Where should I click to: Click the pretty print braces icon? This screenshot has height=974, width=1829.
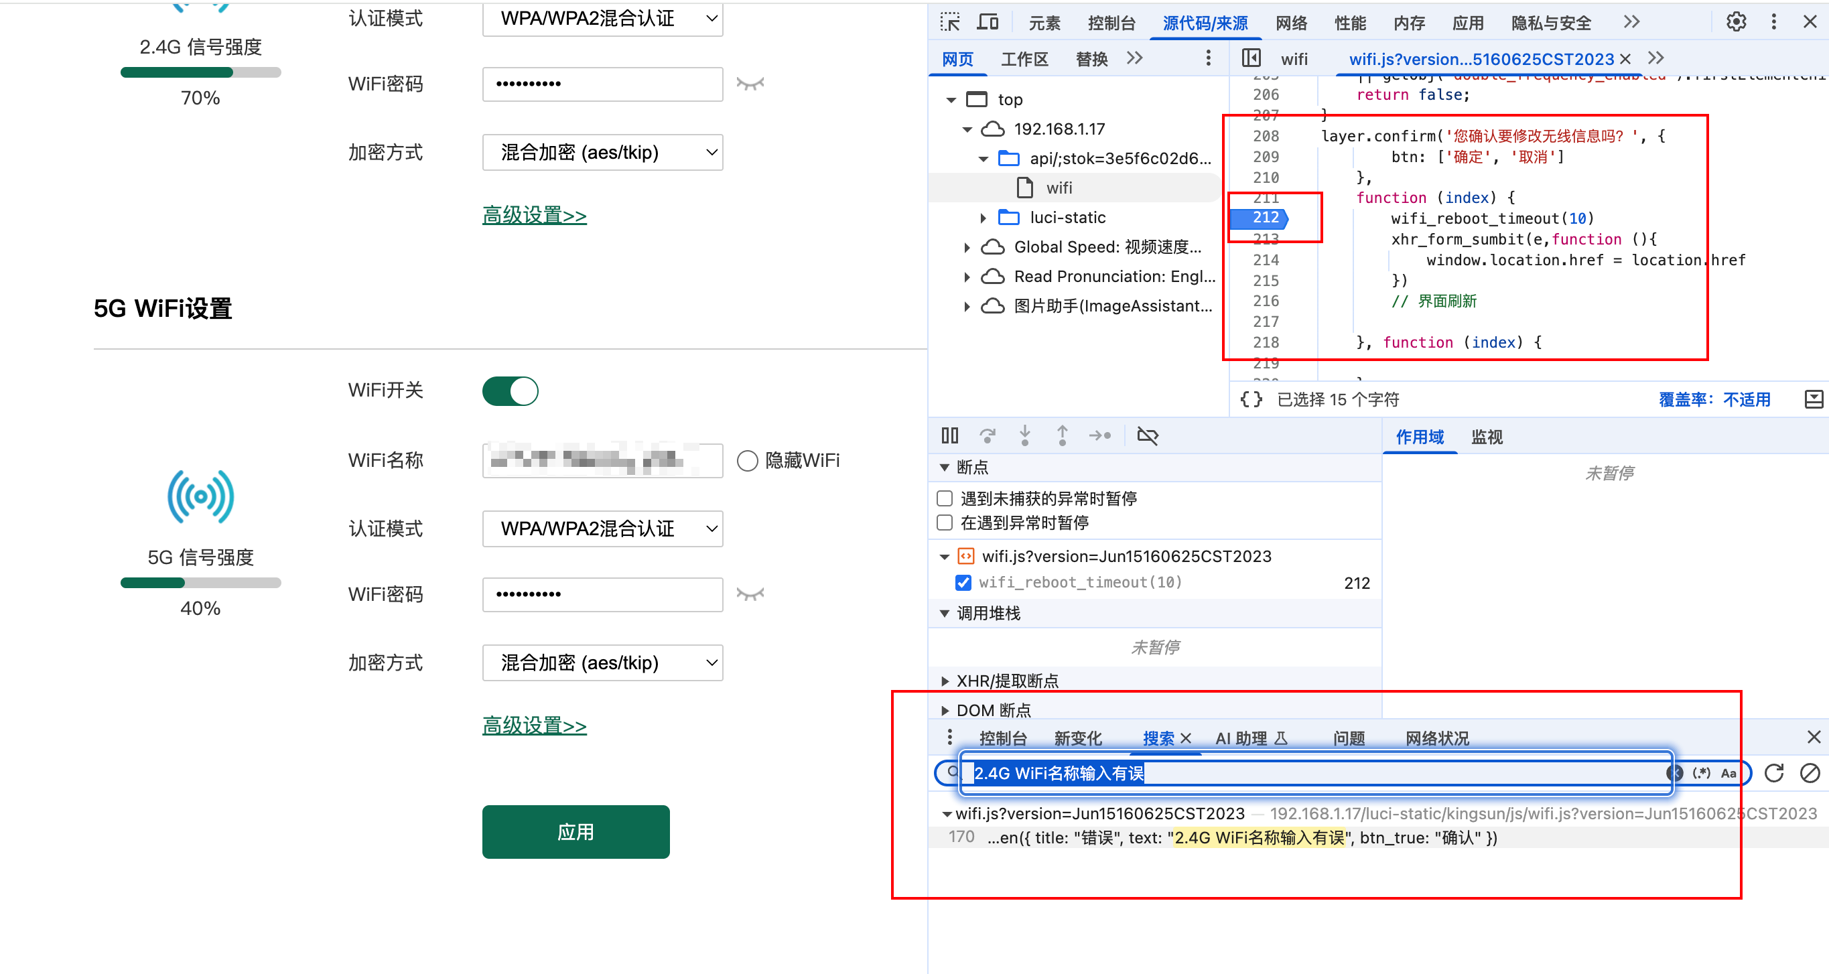click(1251, 399)
